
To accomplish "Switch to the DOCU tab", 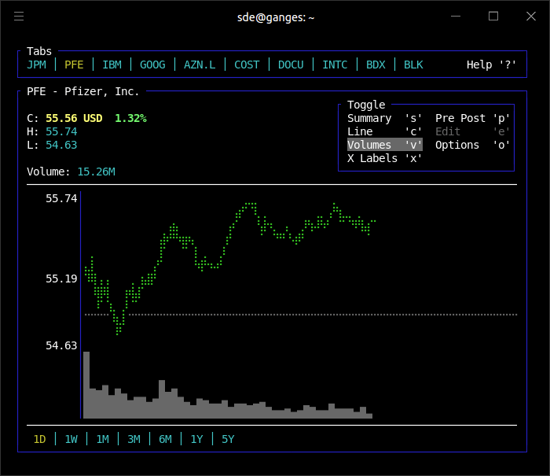I will pyautogui.click(x=291, y=65).
